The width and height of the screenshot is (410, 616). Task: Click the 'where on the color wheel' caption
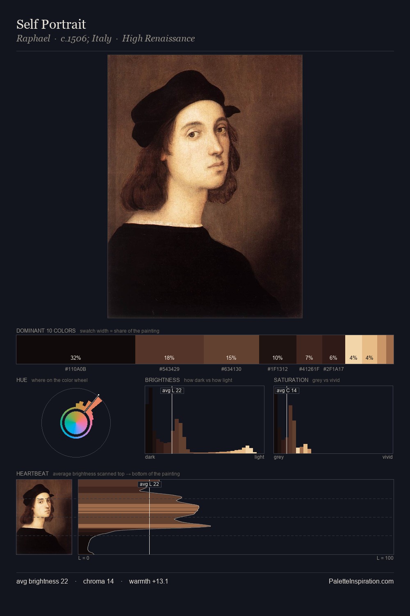[x=59, y=380]
